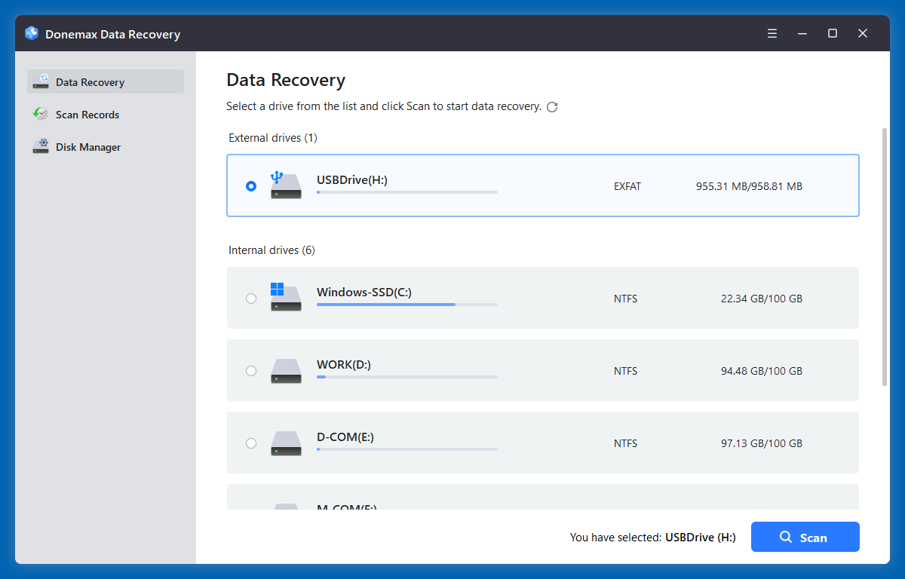Image resolution: width=905 pixels, height=579 pixels.
Task: Select the WORK(D:) drive row
Action: click(x=543, y=370)
